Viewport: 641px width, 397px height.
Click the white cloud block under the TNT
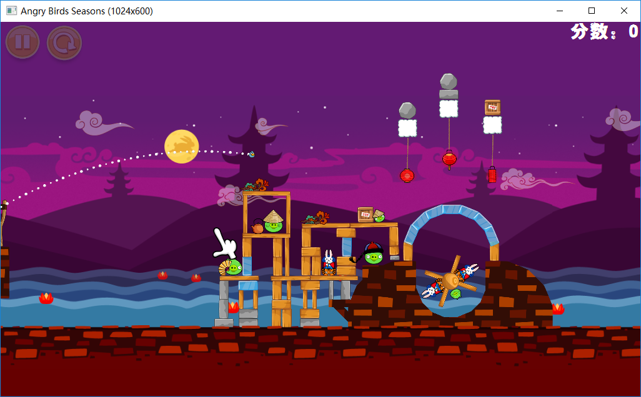click(x=492, y=125)
